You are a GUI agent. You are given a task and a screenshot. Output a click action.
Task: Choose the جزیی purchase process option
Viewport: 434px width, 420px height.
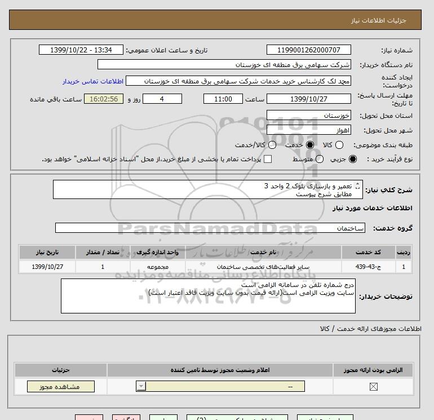(x=353, y=159)
